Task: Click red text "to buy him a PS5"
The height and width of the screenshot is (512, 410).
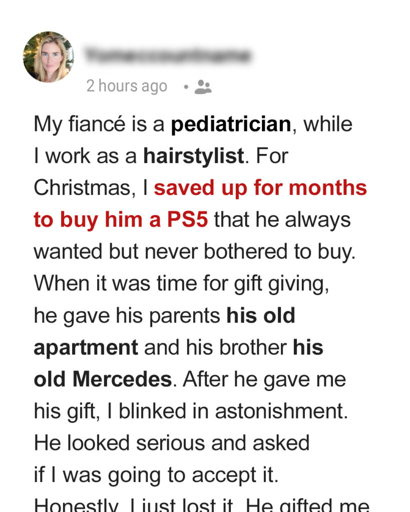Action: coord(121,220)
